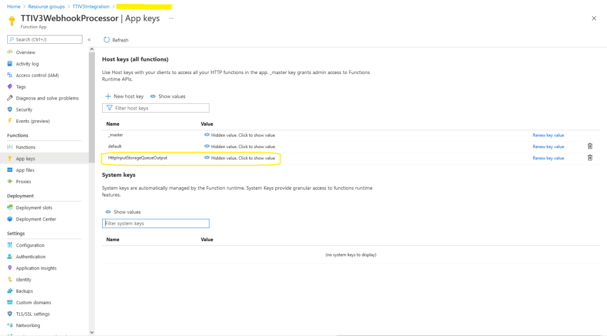The height and width of the screenshot is (336, 607).
Task: Open Deployment Center from sidebar
Action: pos(36,219)
